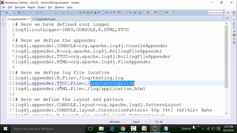The image size is (237, 133).
Task: Click the PatternLayout text on line 16
Action: (163, 105)
